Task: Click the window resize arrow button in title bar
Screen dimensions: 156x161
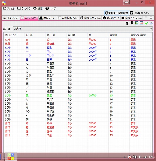Action: click(x=126, y=2)
